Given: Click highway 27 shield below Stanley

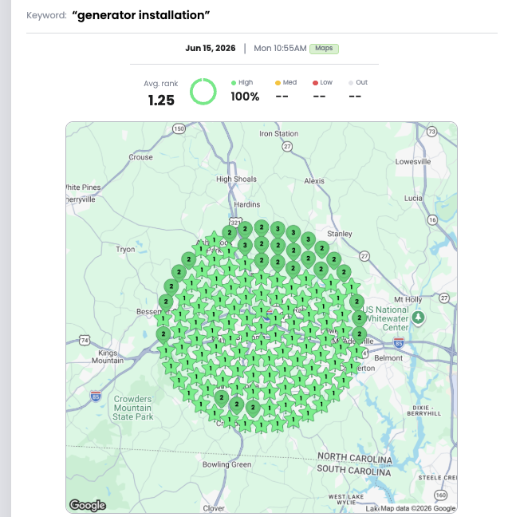Looking at the screenshot, I should (364, 256).
